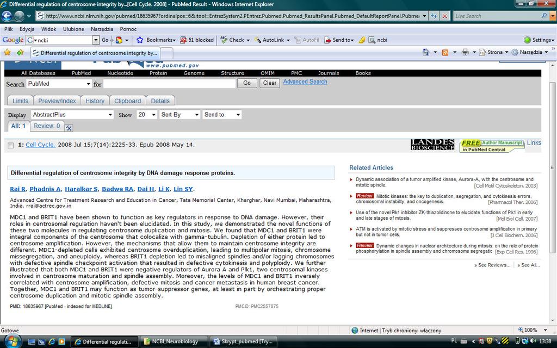Click the RSS feeds icon
This screenshot has width=557, height=348.
(x=445, y=52)
